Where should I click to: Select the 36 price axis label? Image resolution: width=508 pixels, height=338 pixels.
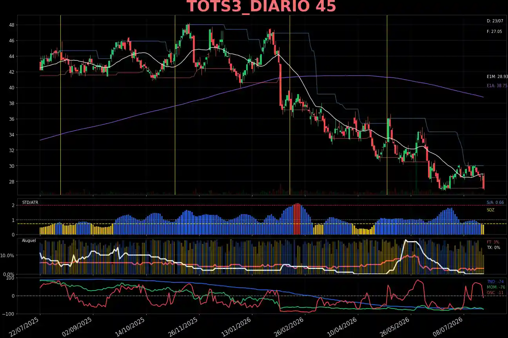pyautogui.click(x=12, y=119)
